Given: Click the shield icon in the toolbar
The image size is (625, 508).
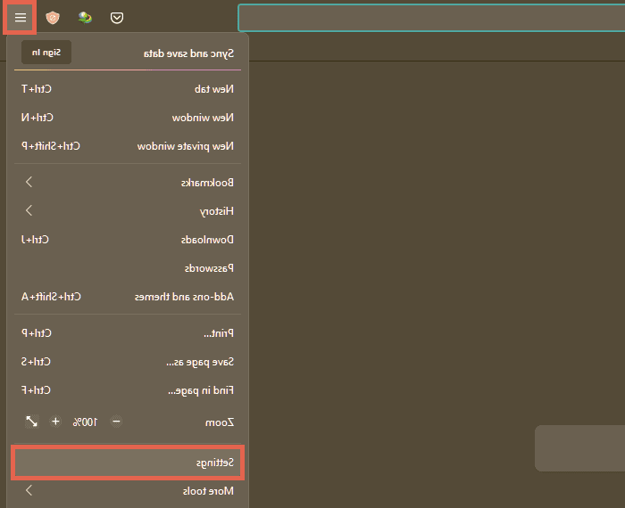Looking at the screenshot, I should click(53, 18).
